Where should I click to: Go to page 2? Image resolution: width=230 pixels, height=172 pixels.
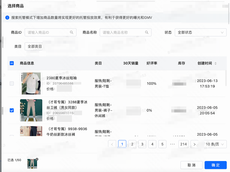click(132, 144)
